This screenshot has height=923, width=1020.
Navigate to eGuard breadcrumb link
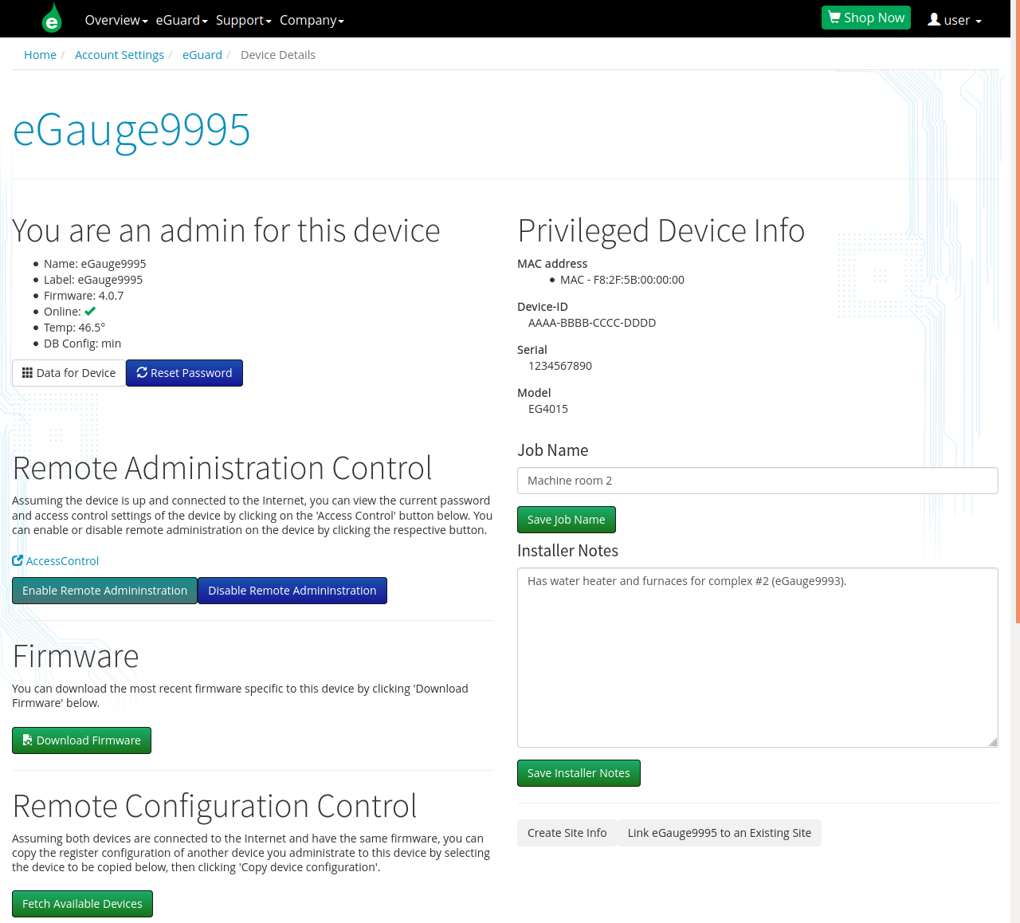[x=202, y=54]
